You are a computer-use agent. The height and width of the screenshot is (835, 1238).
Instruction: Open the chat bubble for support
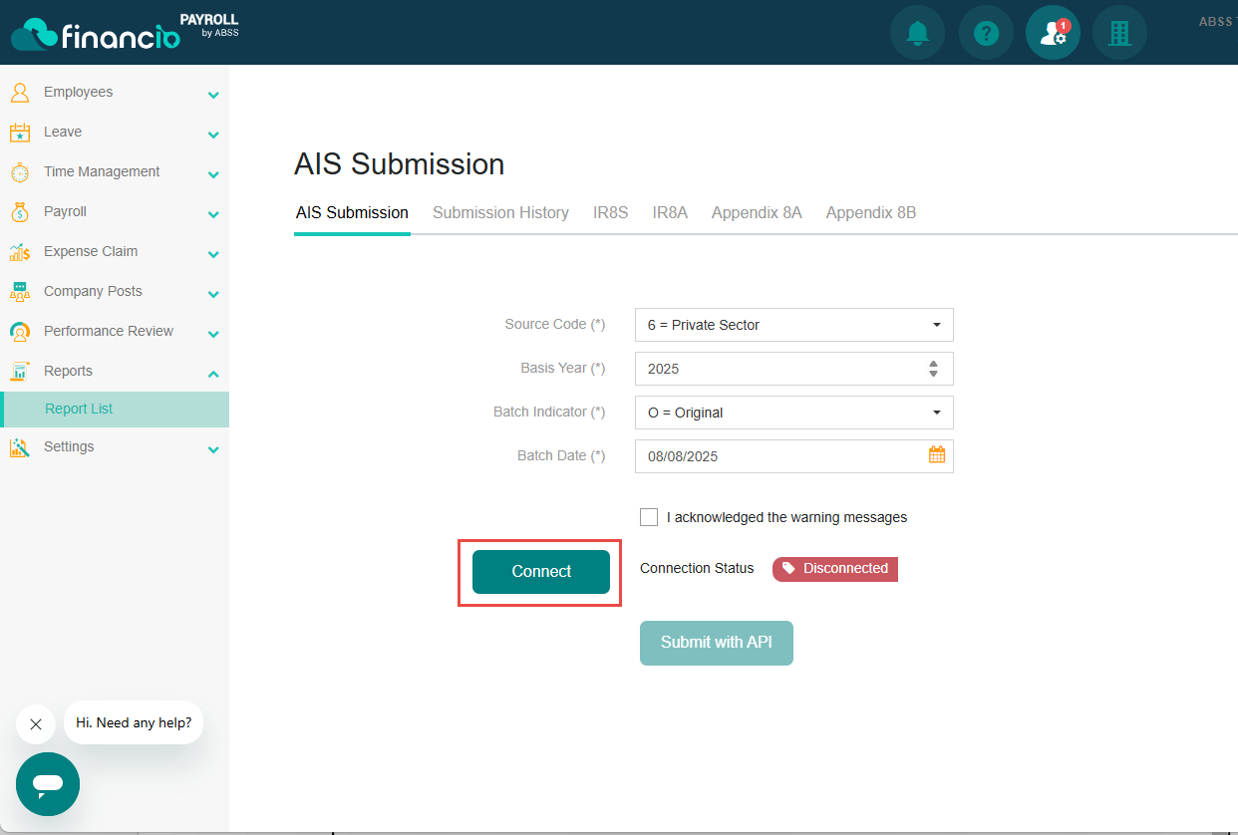point(47,784)
